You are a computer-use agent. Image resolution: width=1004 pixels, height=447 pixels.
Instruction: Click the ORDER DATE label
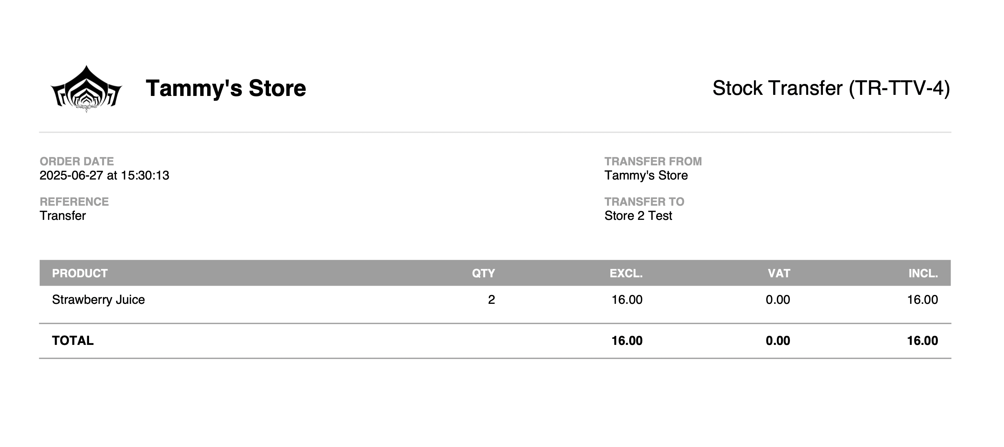coord(77,161)
